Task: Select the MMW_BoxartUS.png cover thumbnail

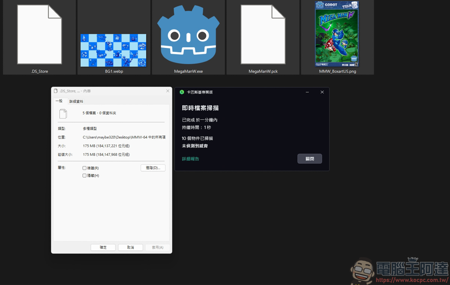Action: click(337, 34)
